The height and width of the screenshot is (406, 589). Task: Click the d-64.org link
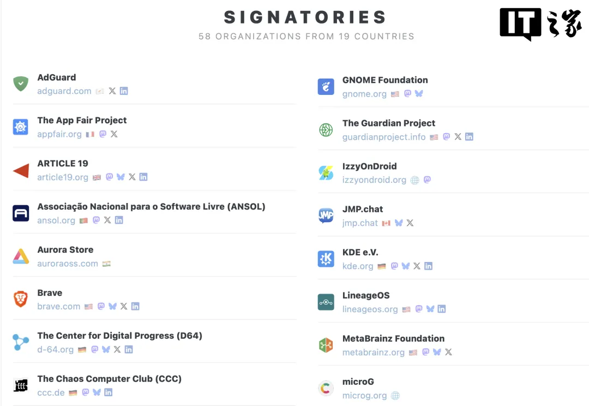55,350
